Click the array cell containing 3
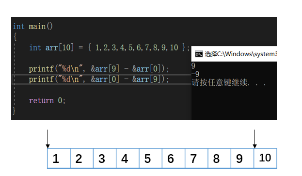This screenshot has width=302, height=176. pos(105,158)
